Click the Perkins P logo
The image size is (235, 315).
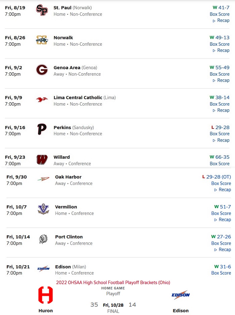click(42, 130)
